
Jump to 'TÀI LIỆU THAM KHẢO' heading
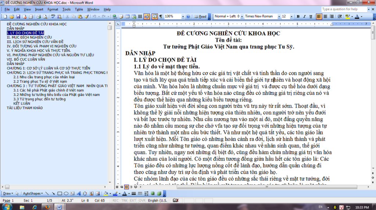tap(25, 108)
